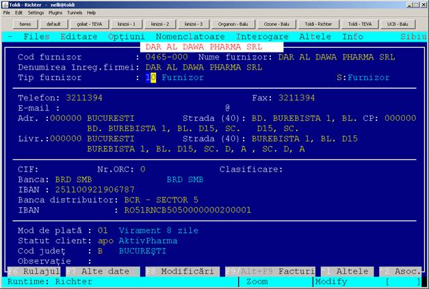Viewport: 429px width, 289px height.
Task: Click the Banca value BRD SMB in yellow
Action: coord(73,180)
